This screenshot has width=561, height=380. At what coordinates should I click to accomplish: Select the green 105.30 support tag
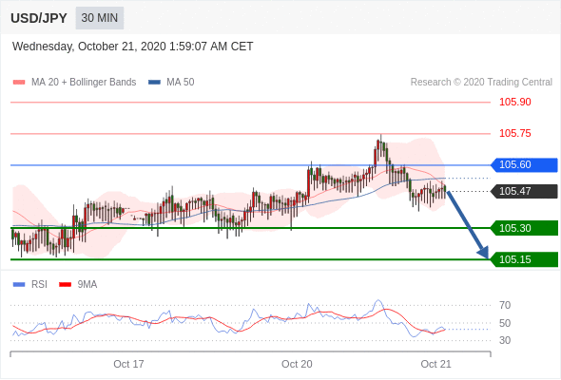524,228
